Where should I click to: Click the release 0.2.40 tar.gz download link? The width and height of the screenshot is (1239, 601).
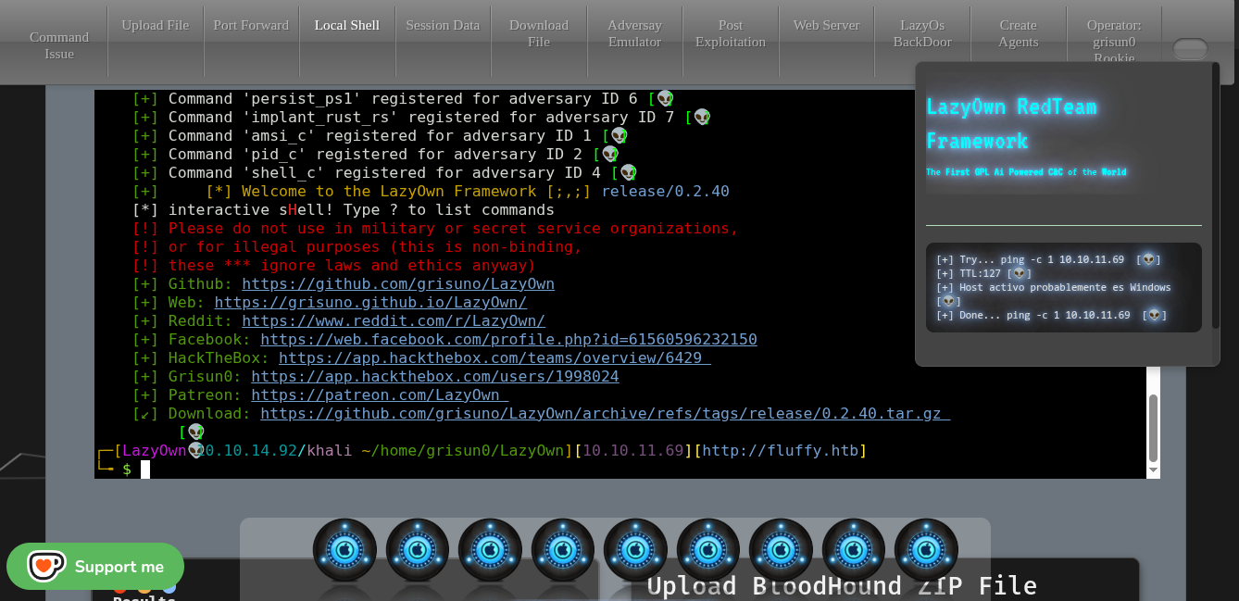point(606,413)
